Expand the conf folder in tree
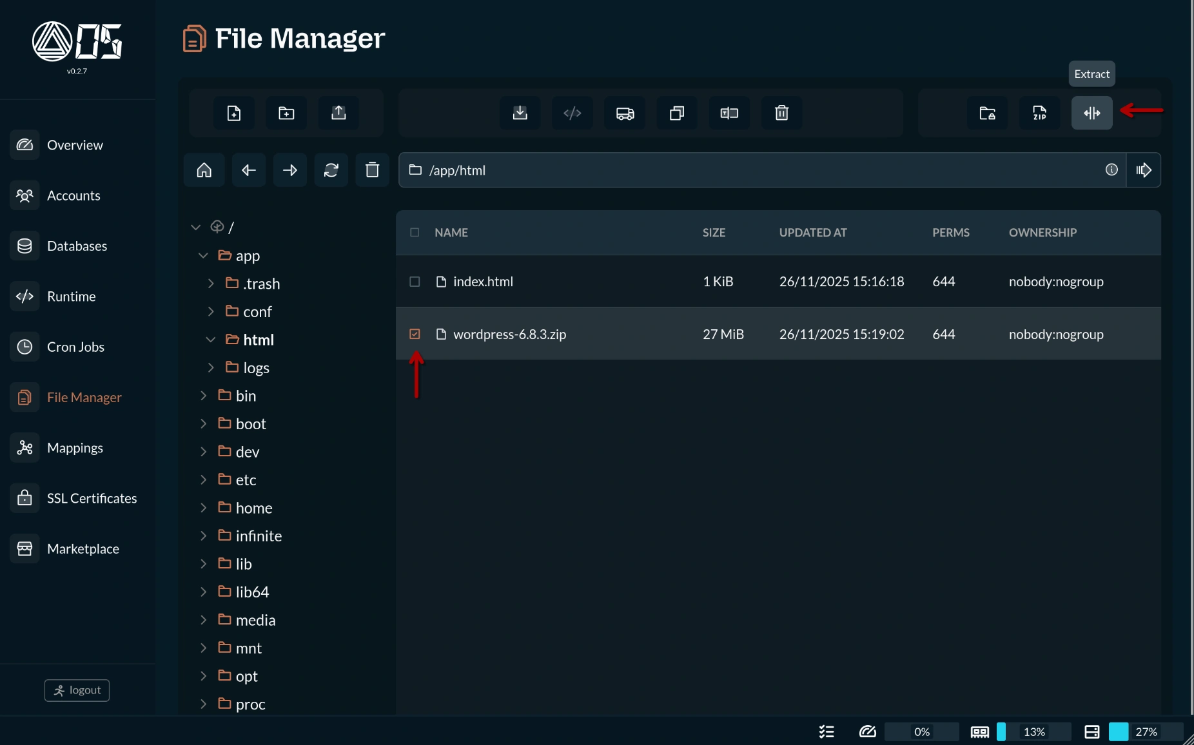This screenshot has width=1194, height=745. pos(211,311)
